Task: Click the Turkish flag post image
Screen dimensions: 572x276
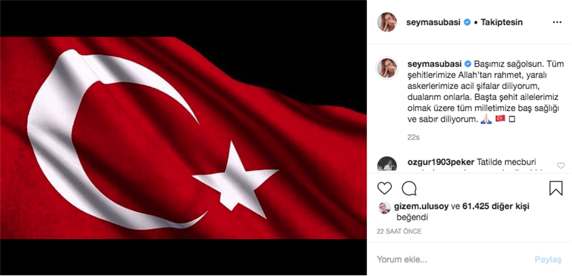Action: pyautogui.click(x=183, y=138)
